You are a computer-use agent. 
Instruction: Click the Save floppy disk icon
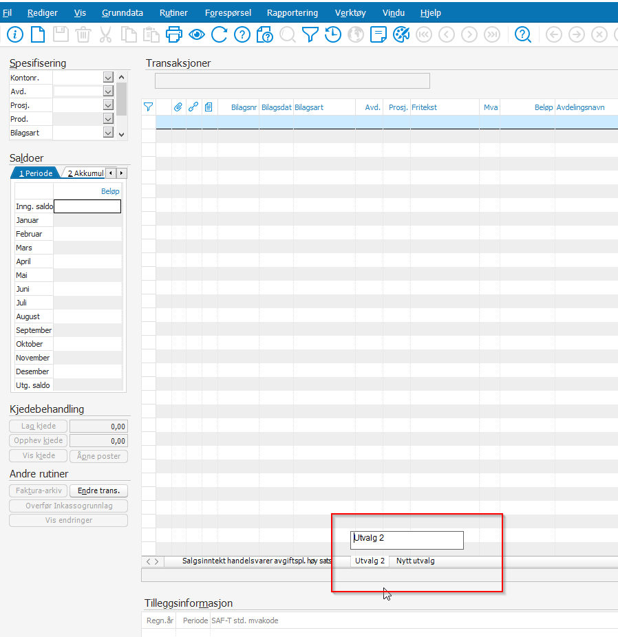(61, 34)
